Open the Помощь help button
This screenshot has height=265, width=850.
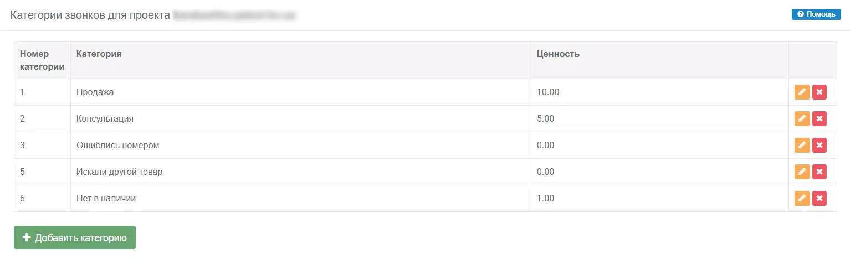pos(816,14)
